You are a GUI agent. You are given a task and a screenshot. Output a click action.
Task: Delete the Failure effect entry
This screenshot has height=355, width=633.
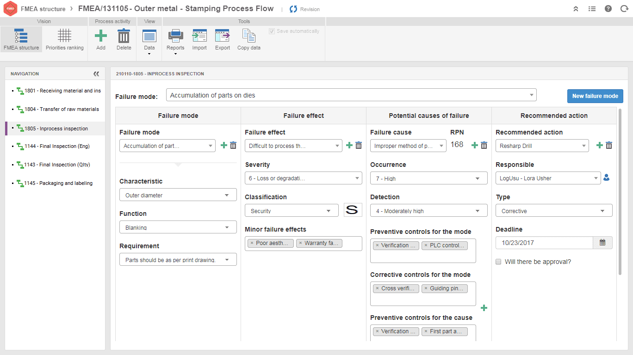(359, 146)
